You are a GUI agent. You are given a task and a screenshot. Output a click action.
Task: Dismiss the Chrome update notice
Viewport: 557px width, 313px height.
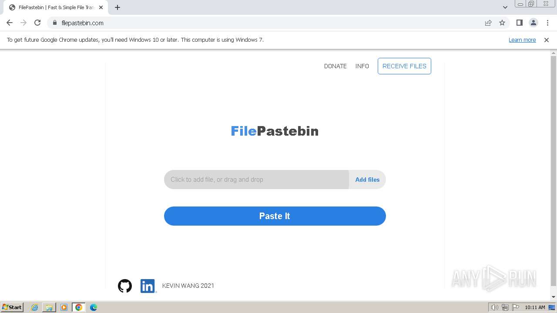[x=547, y=40]
